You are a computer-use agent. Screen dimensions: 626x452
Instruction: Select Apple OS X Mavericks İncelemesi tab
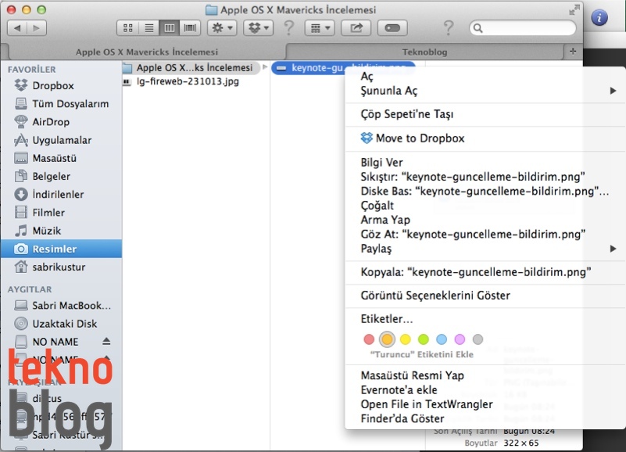point(146,52)
